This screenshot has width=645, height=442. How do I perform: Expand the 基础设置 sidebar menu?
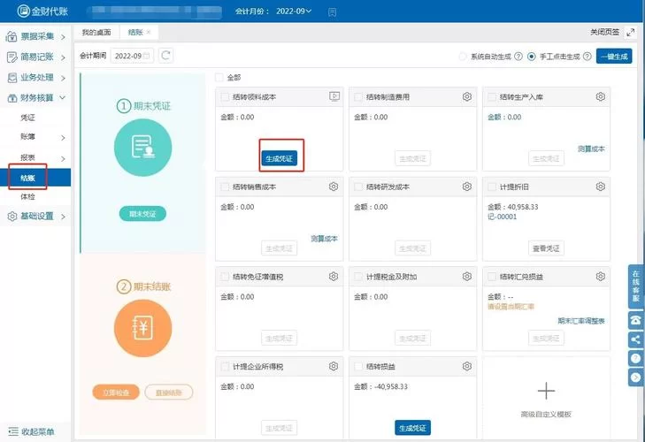tap(35, 217)
